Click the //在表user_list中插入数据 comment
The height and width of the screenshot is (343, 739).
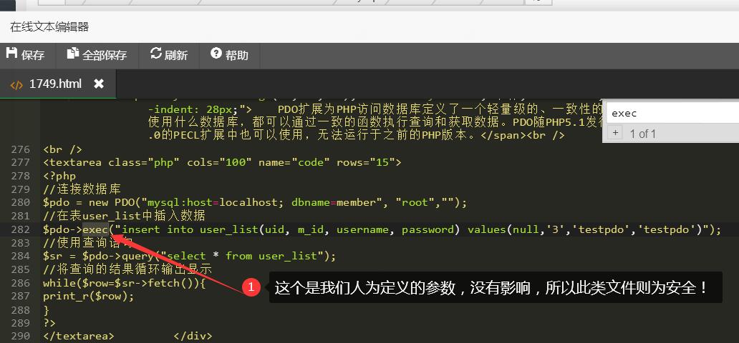coord(124,216)
